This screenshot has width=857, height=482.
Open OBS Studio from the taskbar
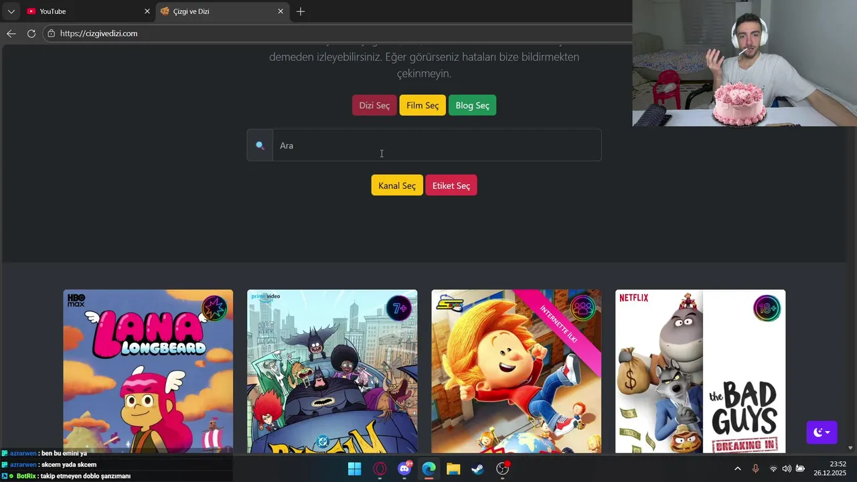point(502,469)
